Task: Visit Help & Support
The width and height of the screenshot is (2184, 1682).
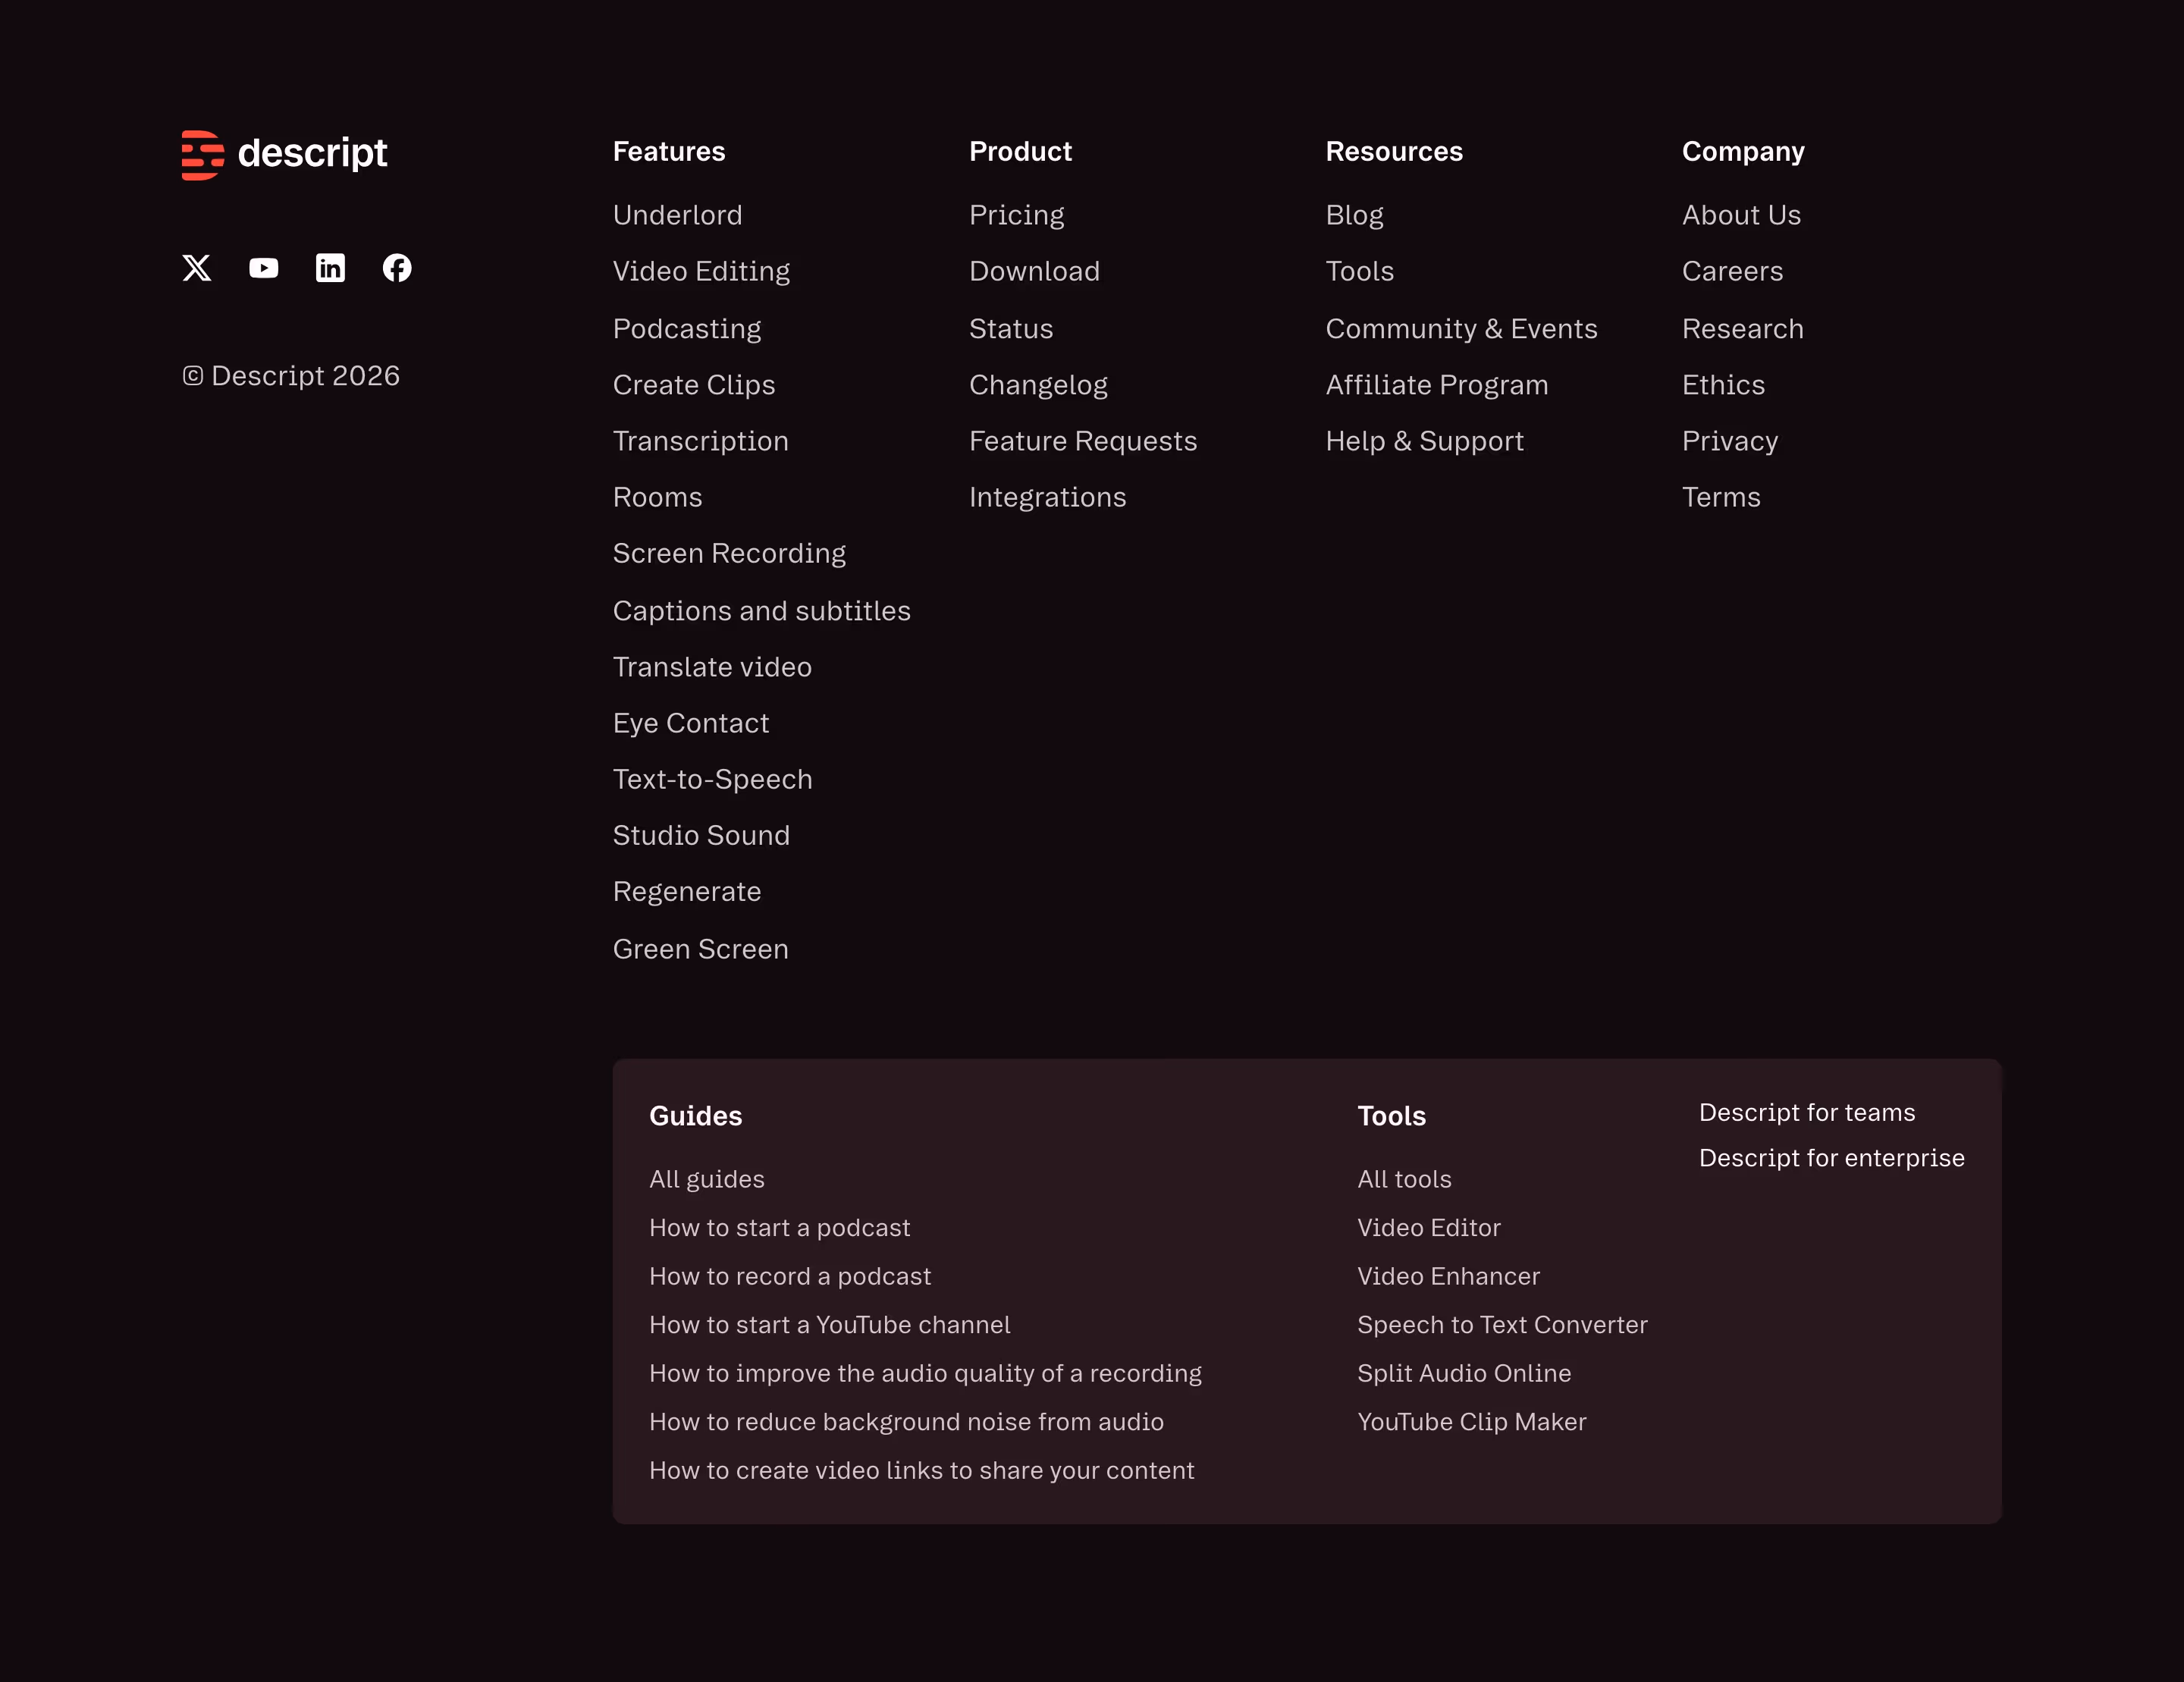Action: [x=1425, y=441]
